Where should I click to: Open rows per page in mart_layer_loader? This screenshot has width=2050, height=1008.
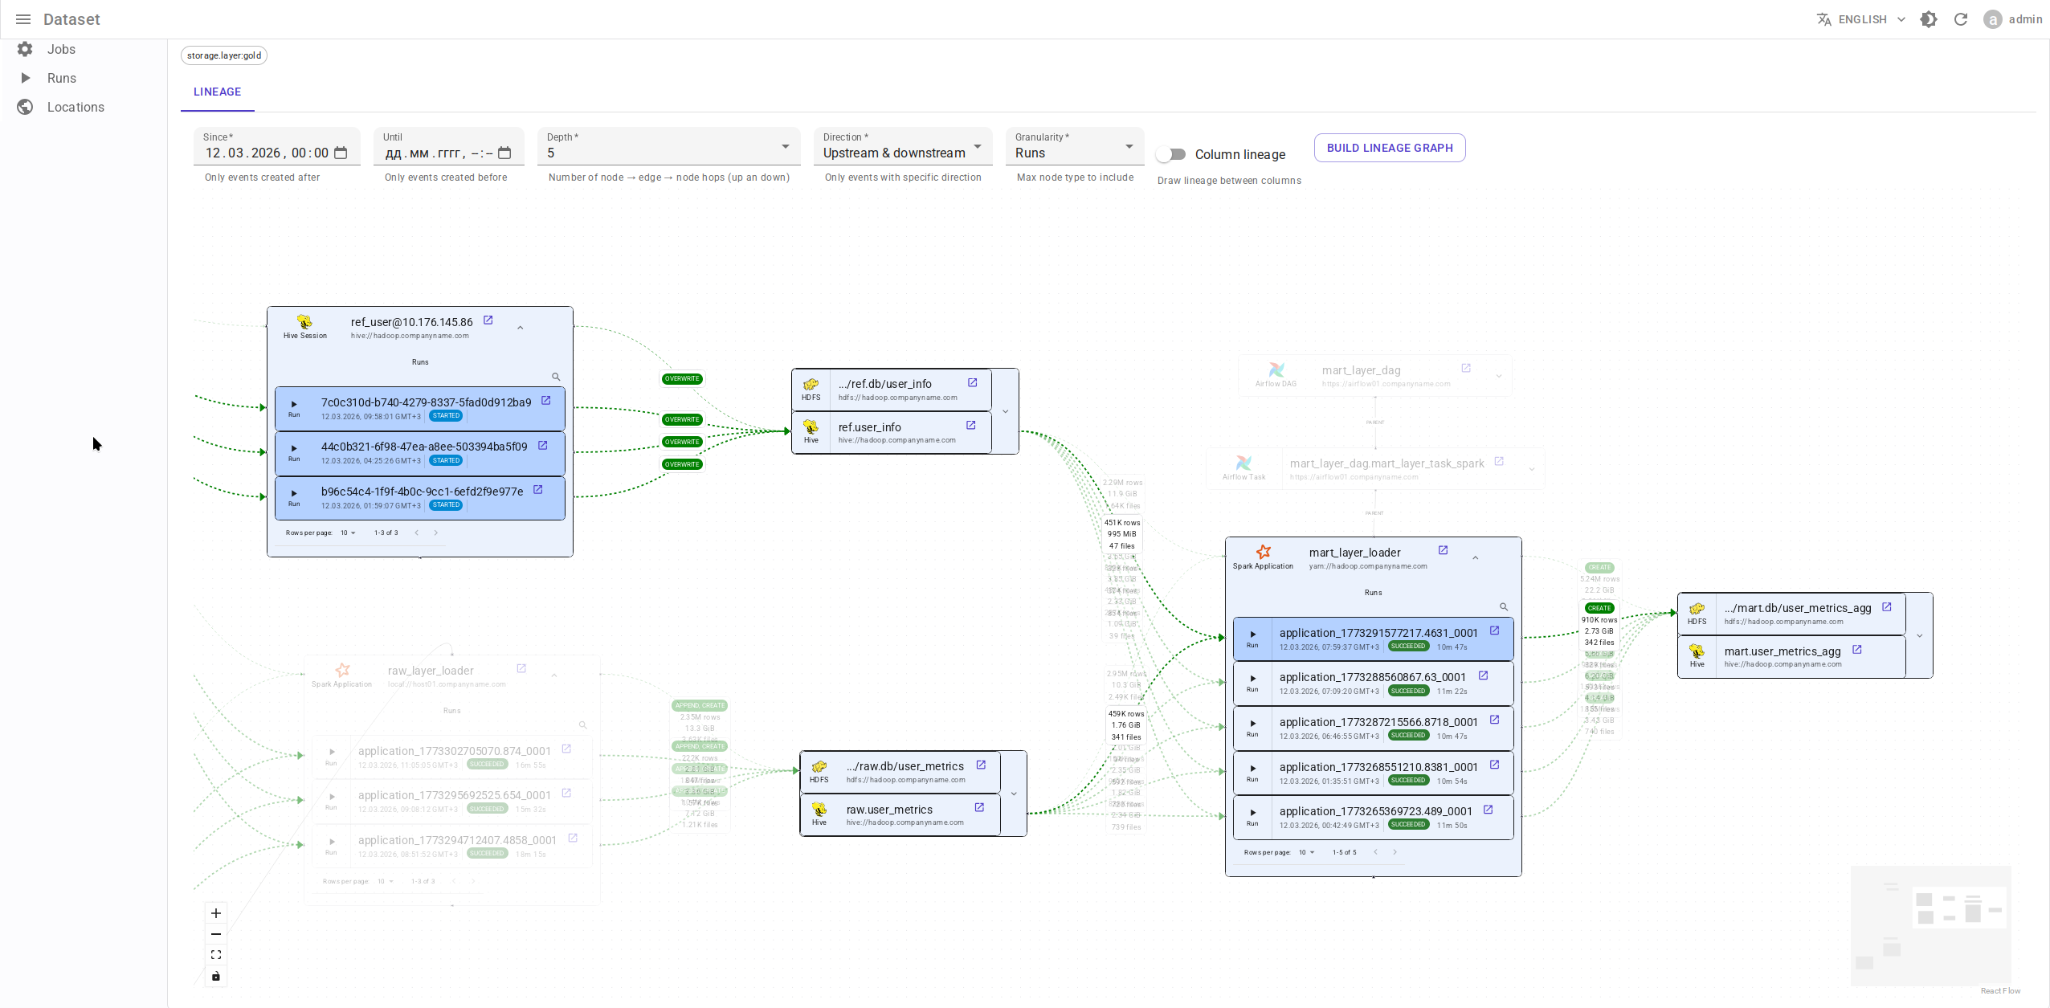pos(1306,852)
